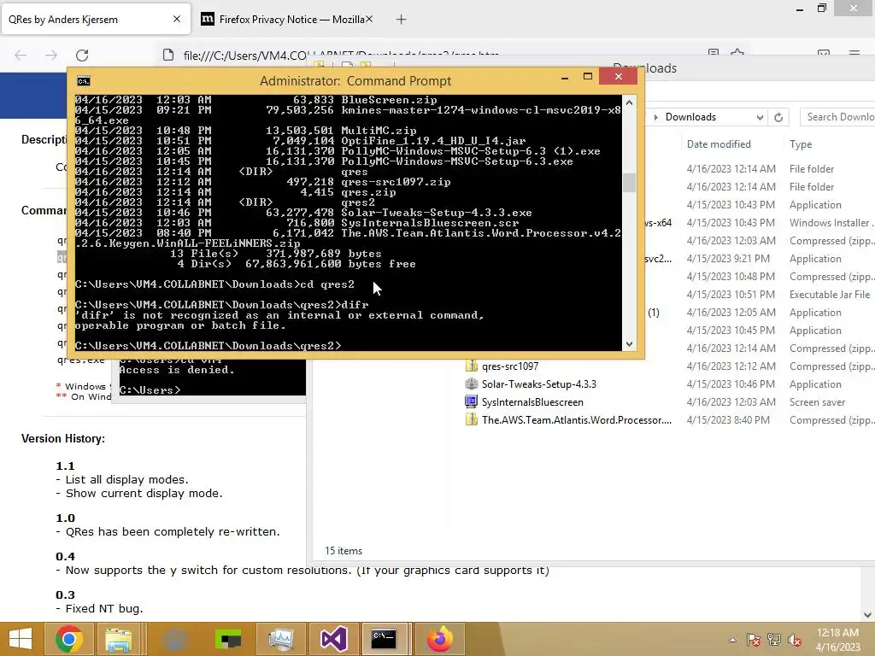
Task: Click the 'List all display modes' line
Action: pyautogui.click(x=121, y=480)
